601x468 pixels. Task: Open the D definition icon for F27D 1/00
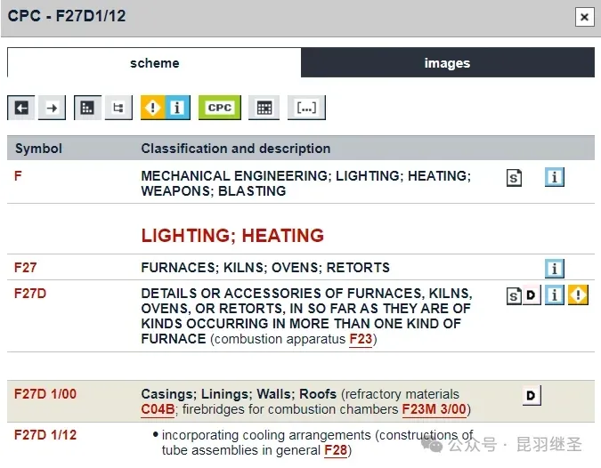click(x=532, y=396)
